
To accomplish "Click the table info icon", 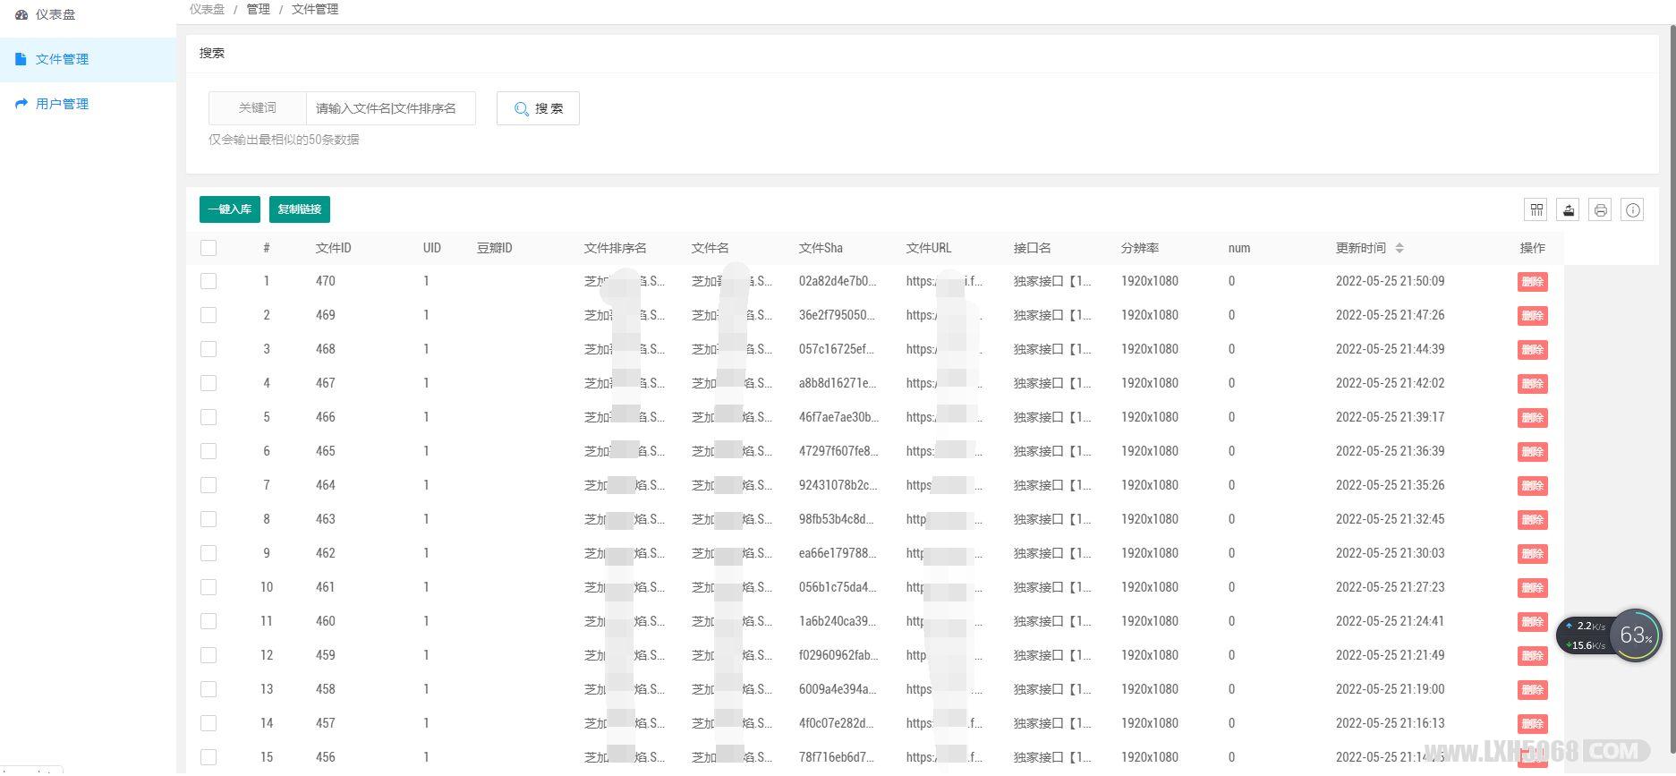I will (1633, 209).
